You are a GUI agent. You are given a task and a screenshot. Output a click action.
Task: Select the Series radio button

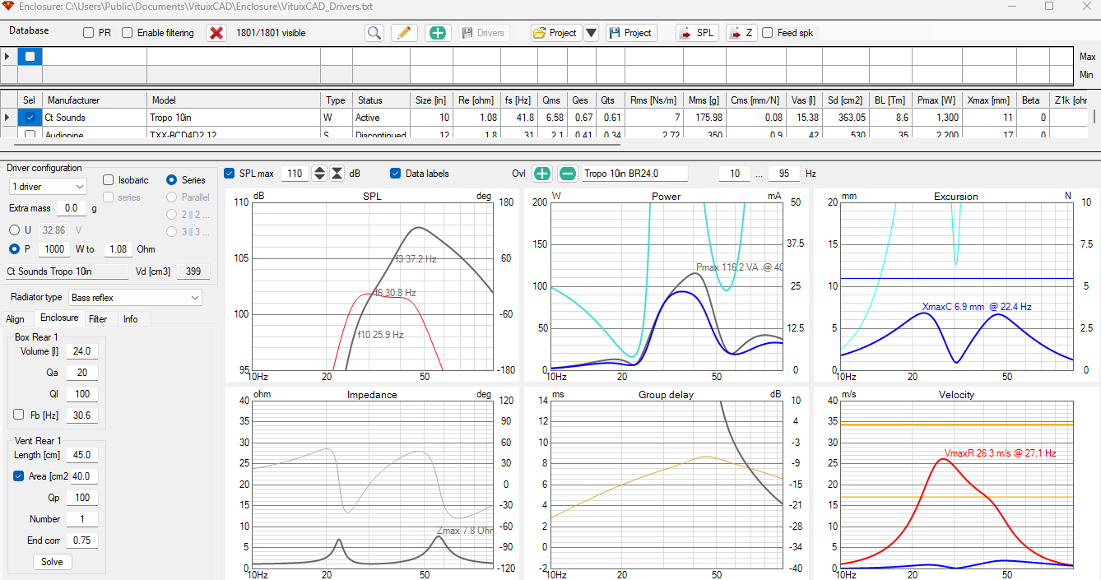click(x=172, y=179)
